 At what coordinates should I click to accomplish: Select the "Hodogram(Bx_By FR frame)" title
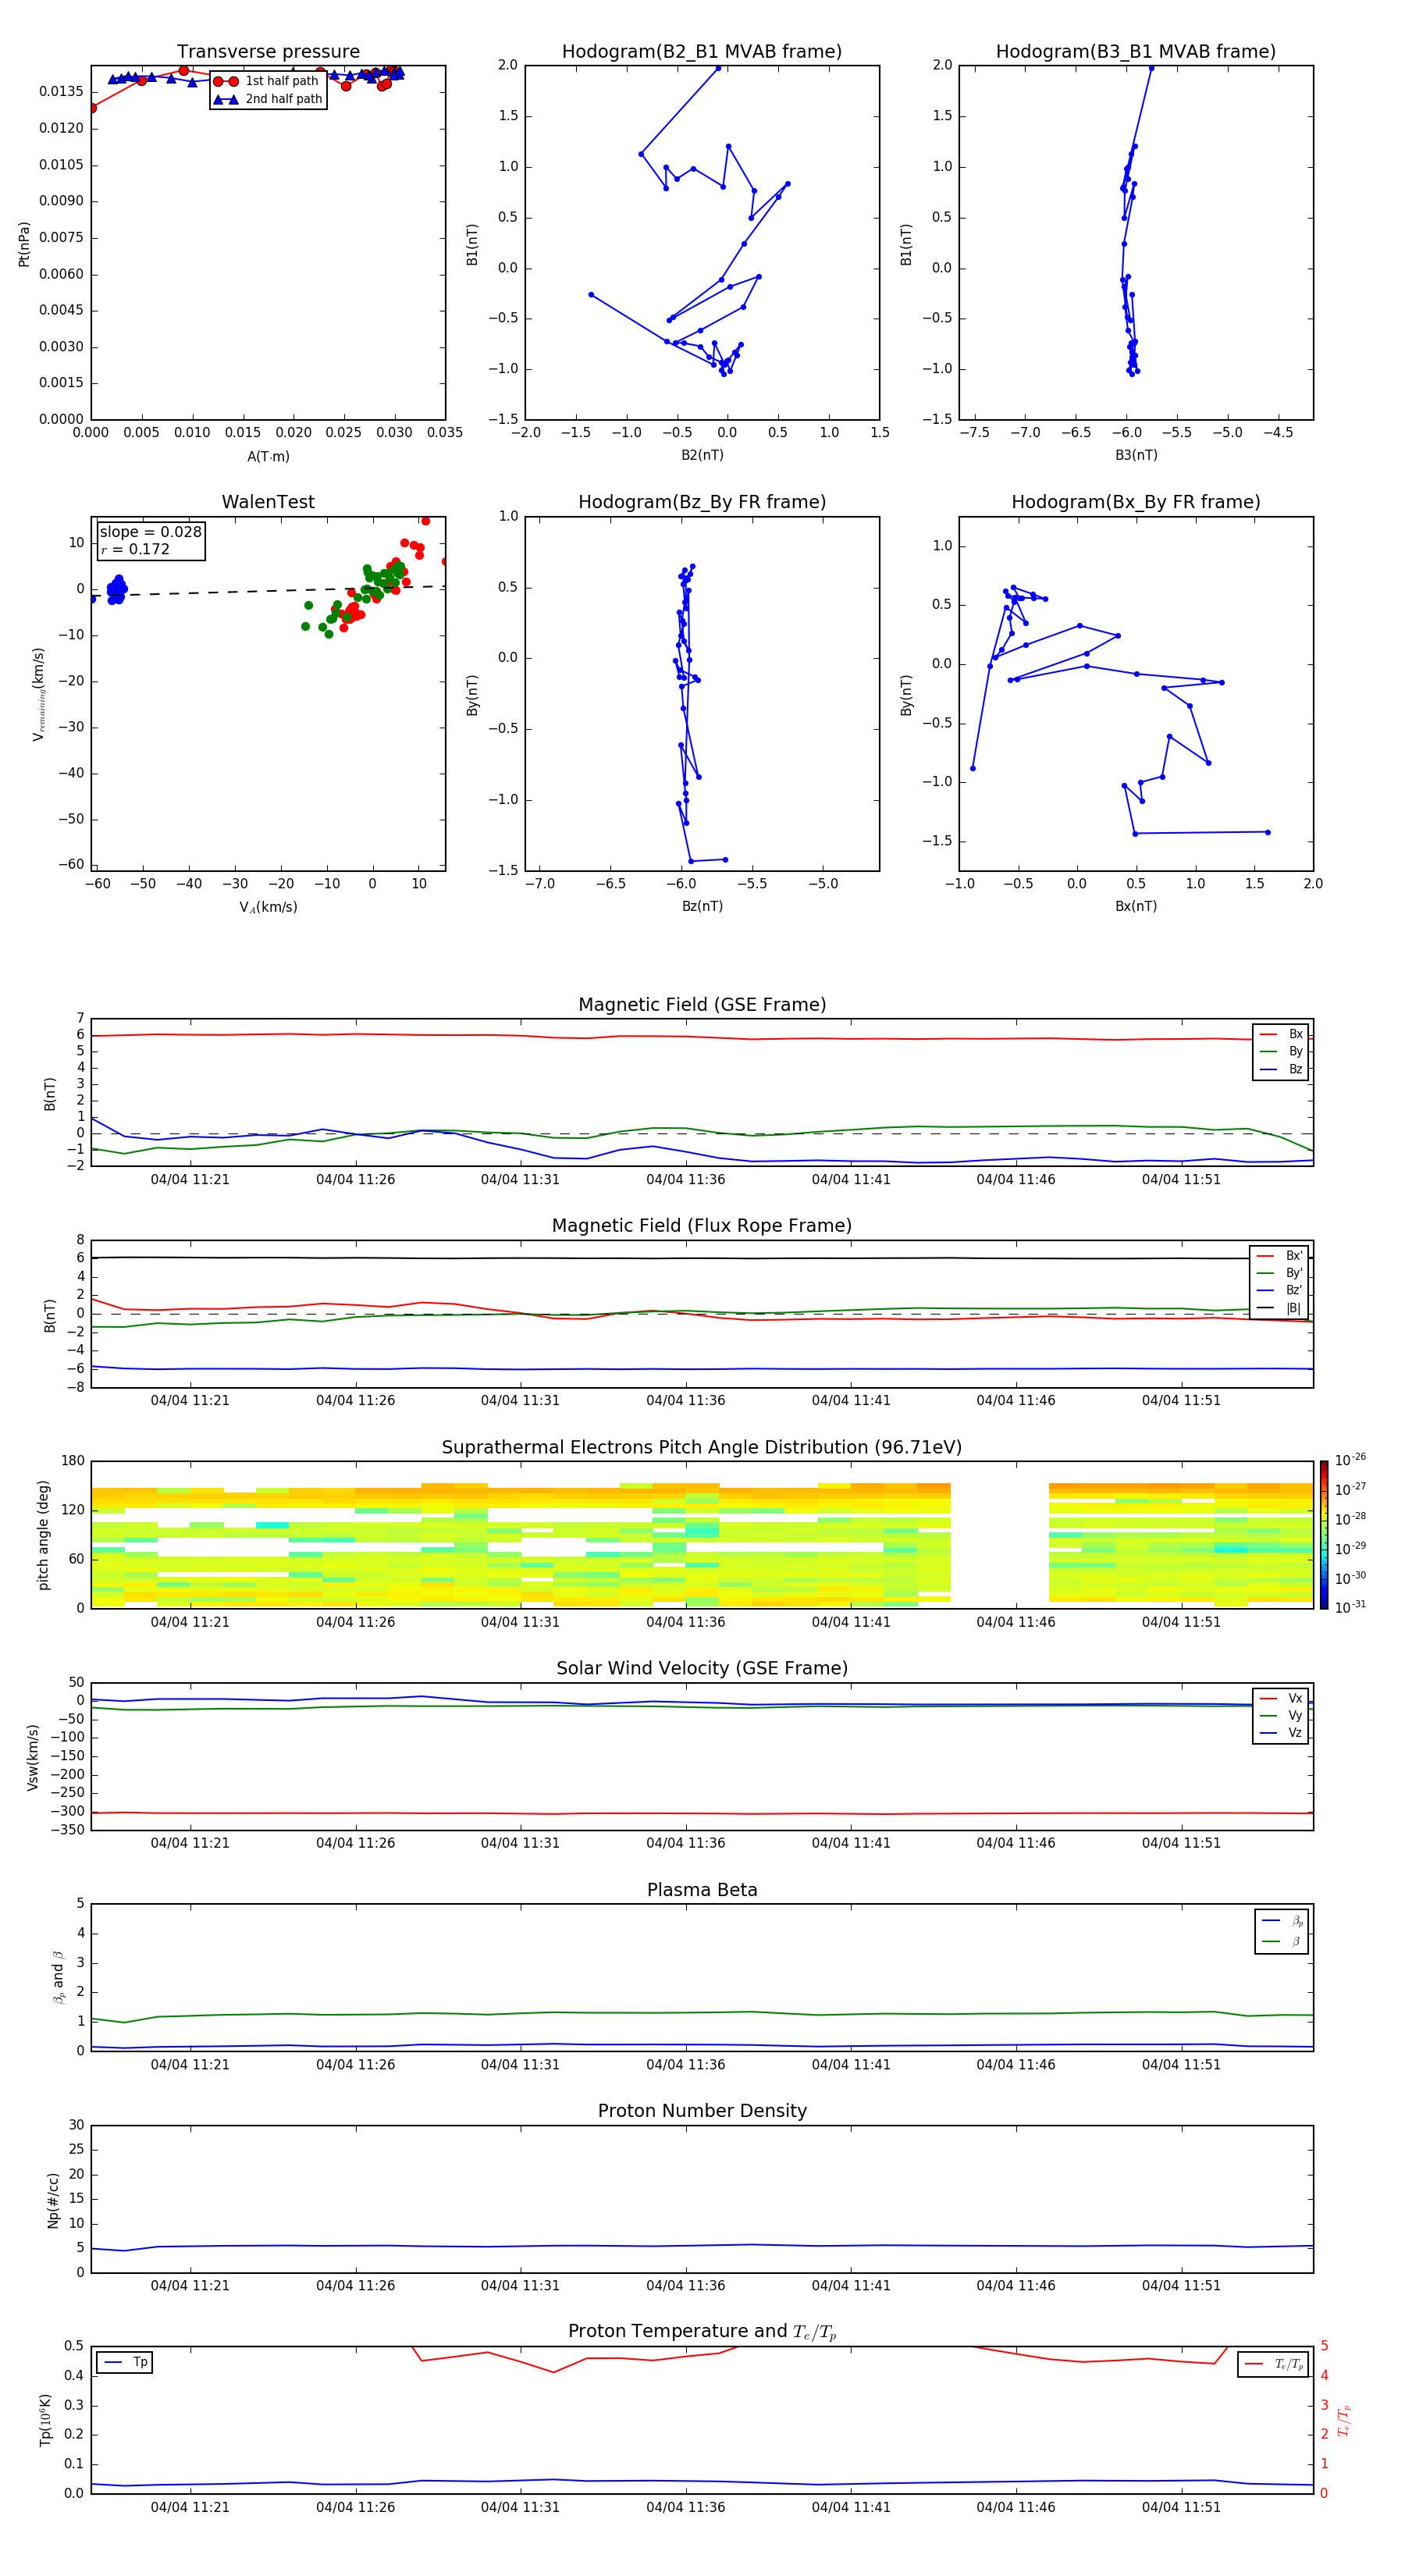[1136, 502]
